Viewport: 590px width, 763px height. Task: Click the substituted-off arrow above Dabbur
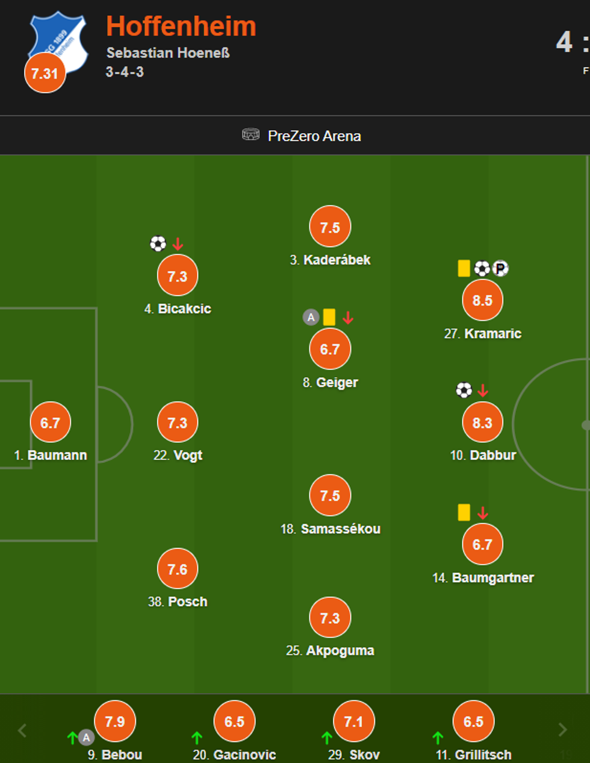(x=483, y=391)
